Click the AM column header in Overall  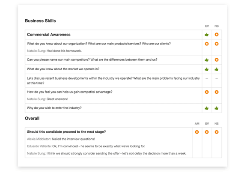point(197,124)
